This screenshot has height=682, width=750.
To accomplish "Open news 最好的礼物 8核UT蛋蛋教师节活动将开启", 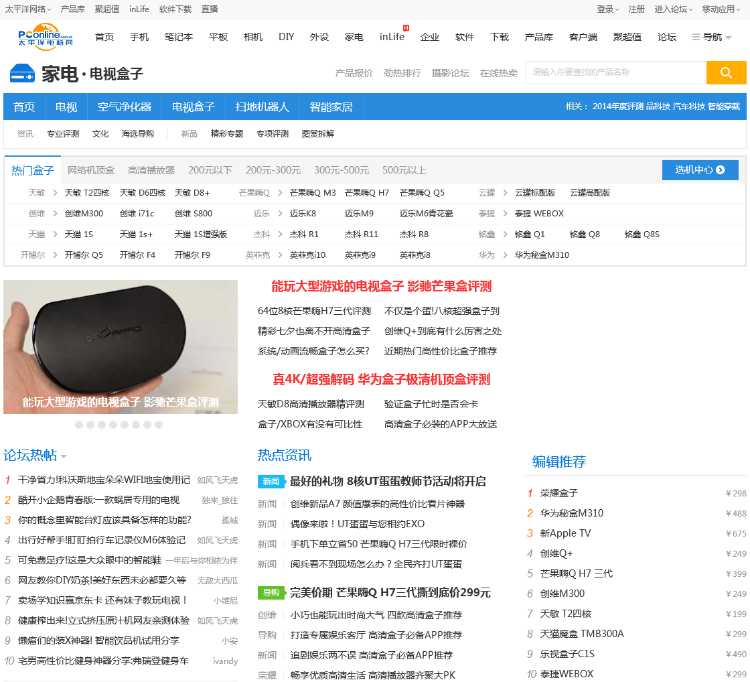I will coord(388,482).
